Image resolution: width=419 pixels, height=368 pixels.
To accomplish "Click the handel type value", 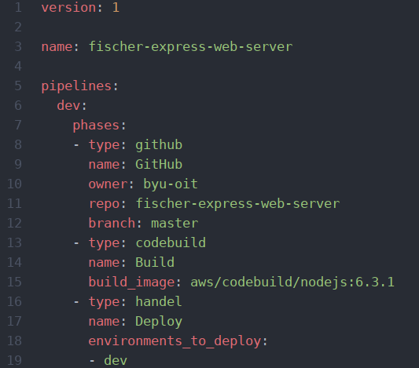I will point(159,302).
